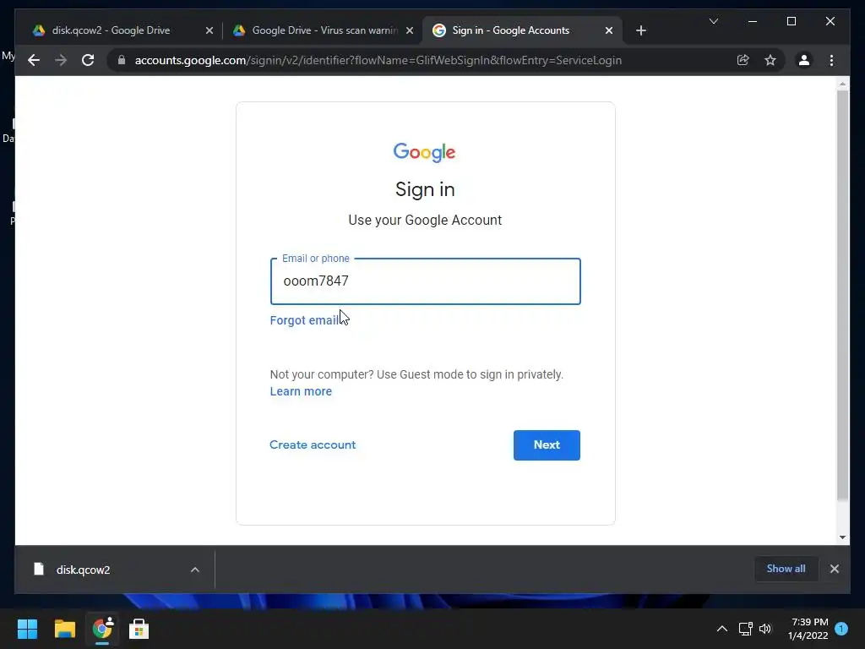Open the Learn more link
The image size is (865, 649).
pos(301,391)
